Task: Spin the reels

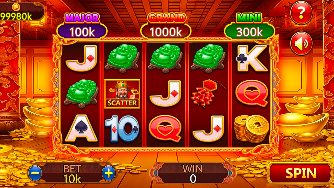Action: pos(301,173)
